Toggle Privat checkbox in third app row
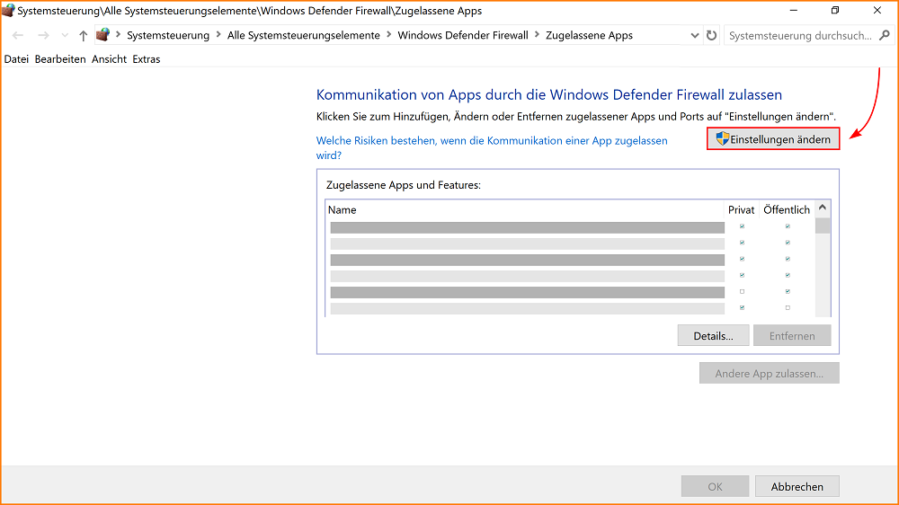Screen dimensions: 899x505 [742, 259]
